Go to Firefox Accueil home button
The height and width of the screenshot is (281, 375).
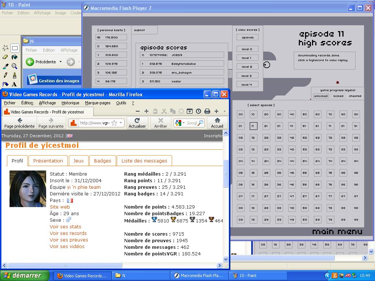[217, 123]
